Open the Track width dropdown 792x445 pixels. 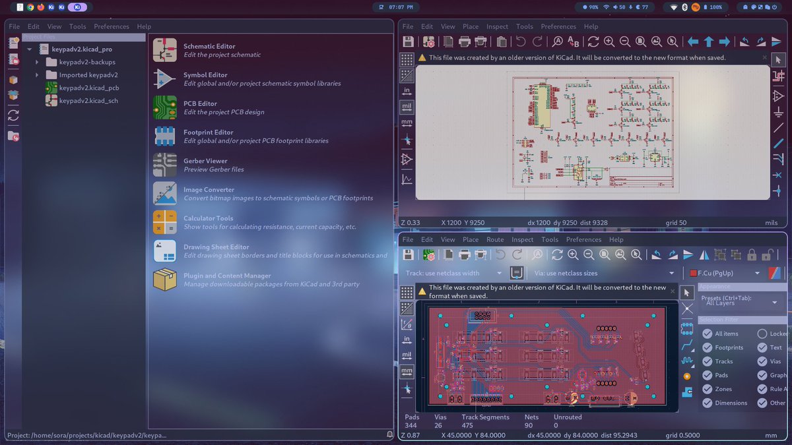[x=453, y=273]
